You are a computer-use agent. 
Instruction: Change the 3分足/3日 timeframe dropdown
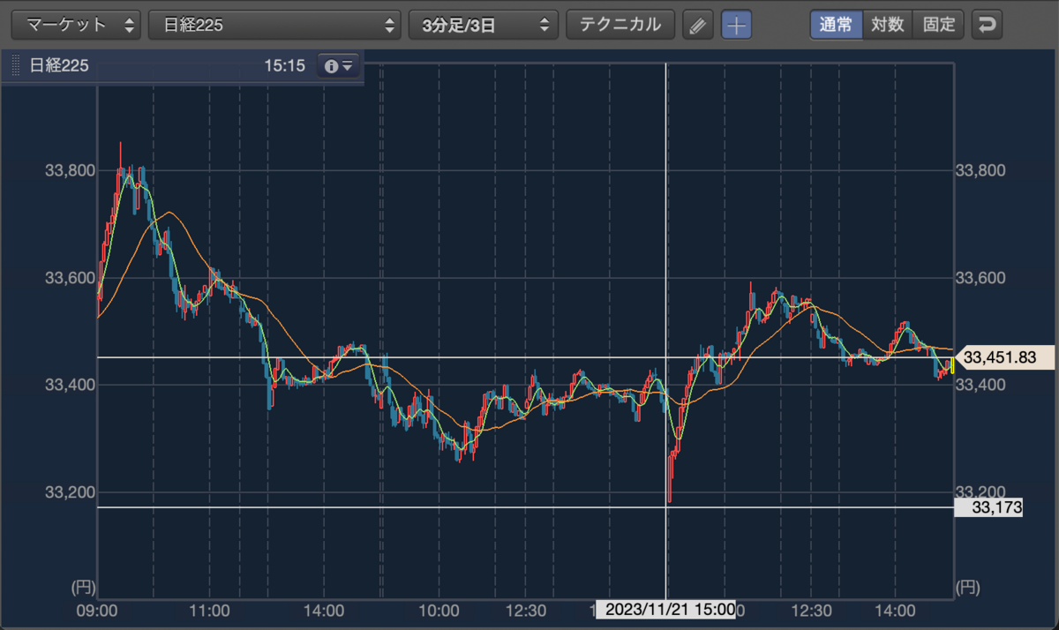point(484,25)
